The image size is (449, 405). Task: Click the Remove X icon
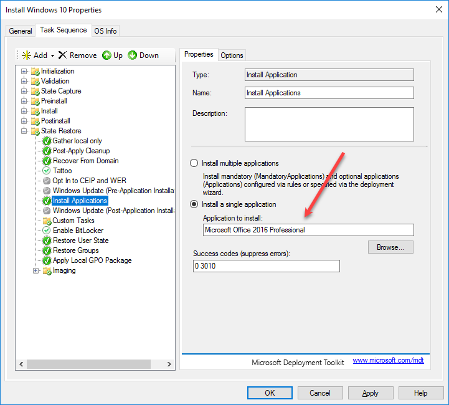coord(62,55)
